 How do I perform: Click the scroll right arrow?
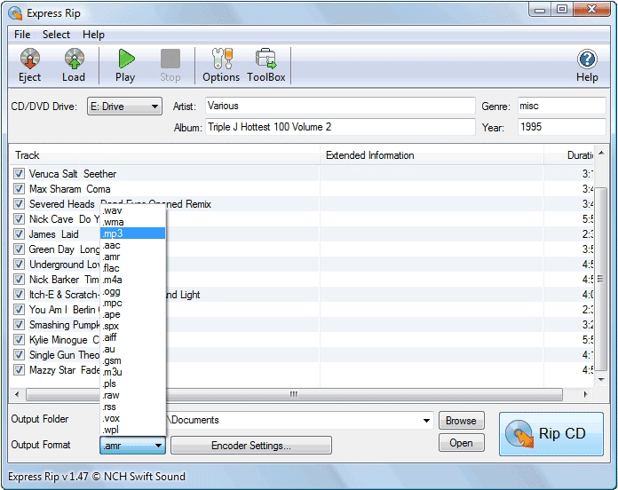click(586, 394)
